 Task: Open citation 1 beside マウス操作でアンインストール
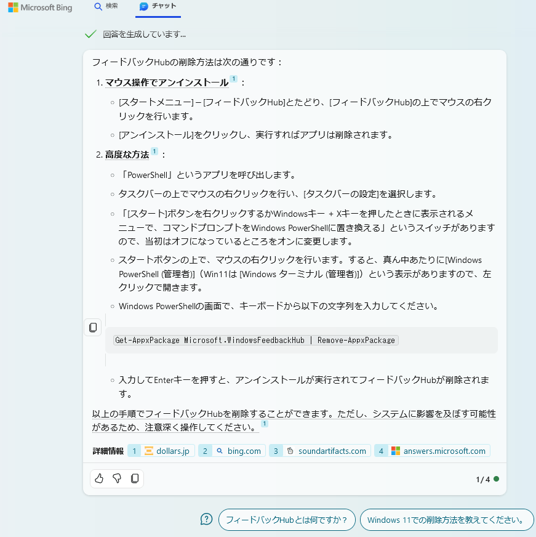pyautogui.click(x=233, y=79)
